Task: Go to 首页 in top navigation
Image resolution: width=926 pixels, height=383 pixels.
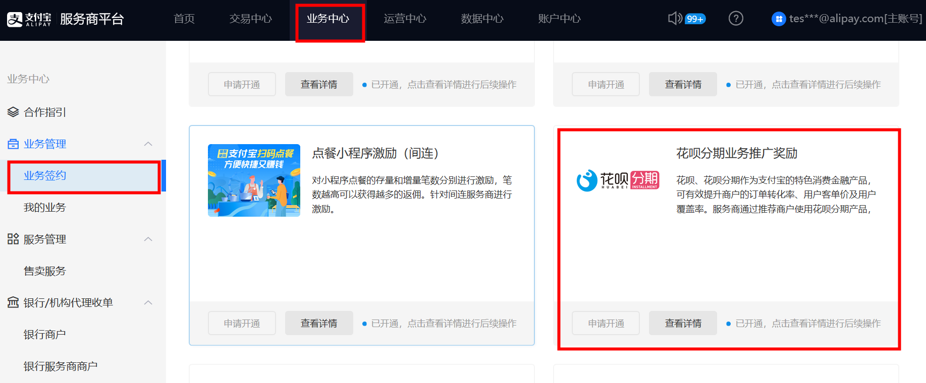Action: coord(184,19)
